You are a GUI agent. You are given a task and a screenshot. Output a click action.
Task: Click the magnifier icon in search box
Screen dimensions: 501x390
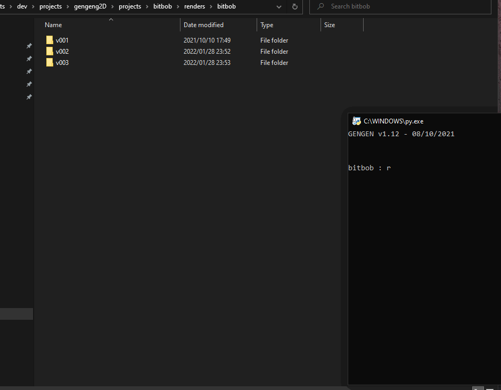click(321, 6)
